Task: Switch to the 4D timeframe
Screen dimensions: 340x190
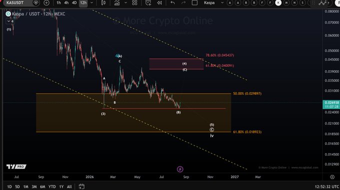Action: click(x=74, y=3)
